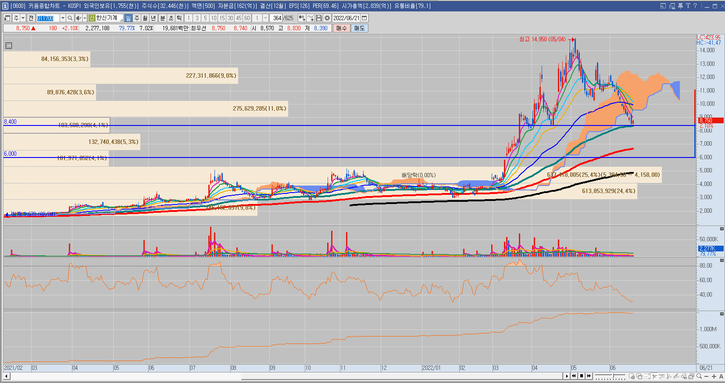Fast forward the chart replay

[x=589, y=376]
